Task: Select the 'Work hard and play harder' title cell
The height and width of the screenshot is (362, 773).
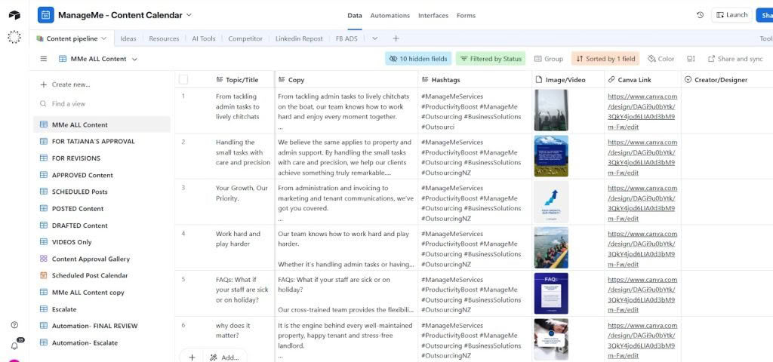Action: pos(242,247)
